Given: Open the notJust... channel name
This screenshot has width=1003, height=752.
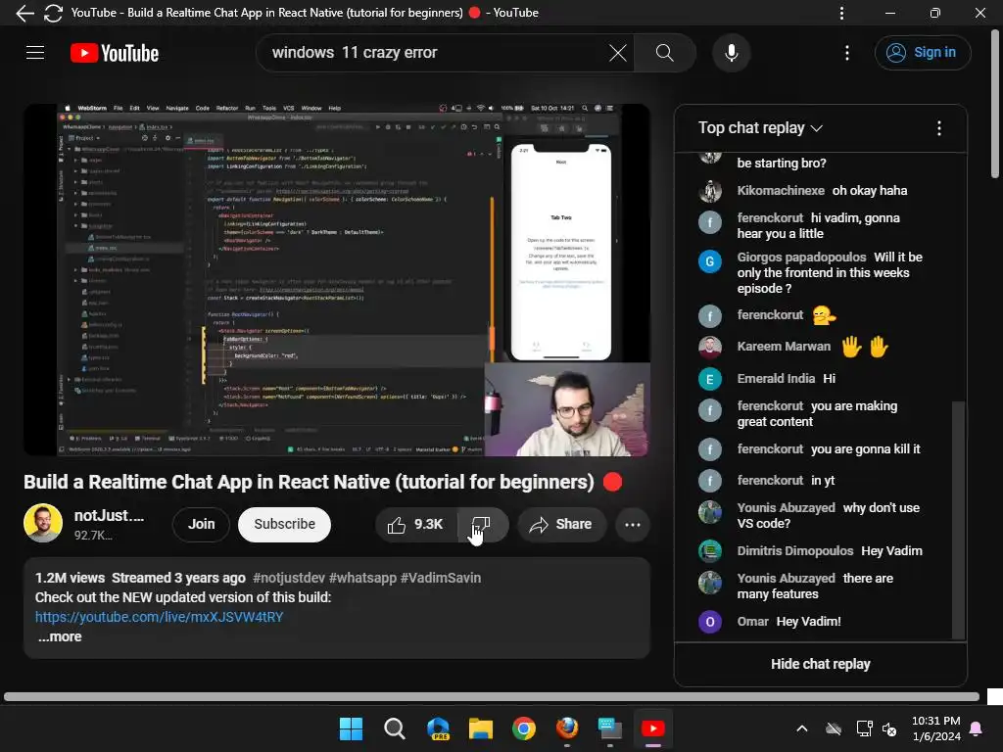Looking at the screenshot, I should coord(109,515).
